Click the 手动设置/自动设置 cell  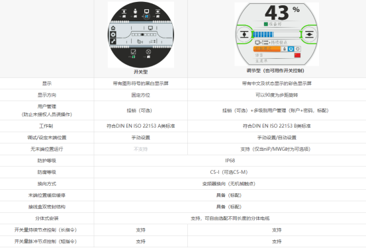click(277, 138)
